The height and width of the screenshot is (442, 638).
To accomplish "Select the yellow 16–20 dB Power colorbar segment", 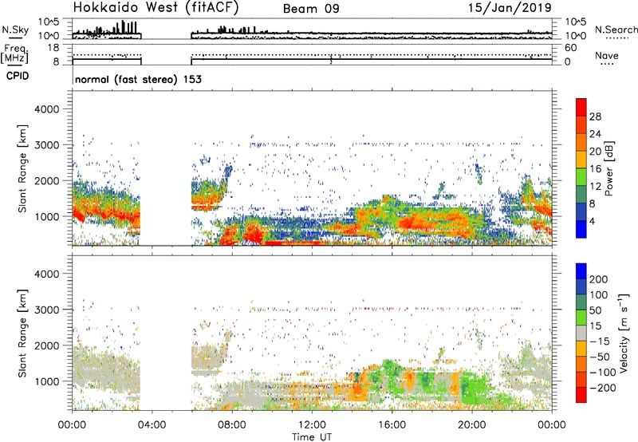I will (x=581, y=160).
